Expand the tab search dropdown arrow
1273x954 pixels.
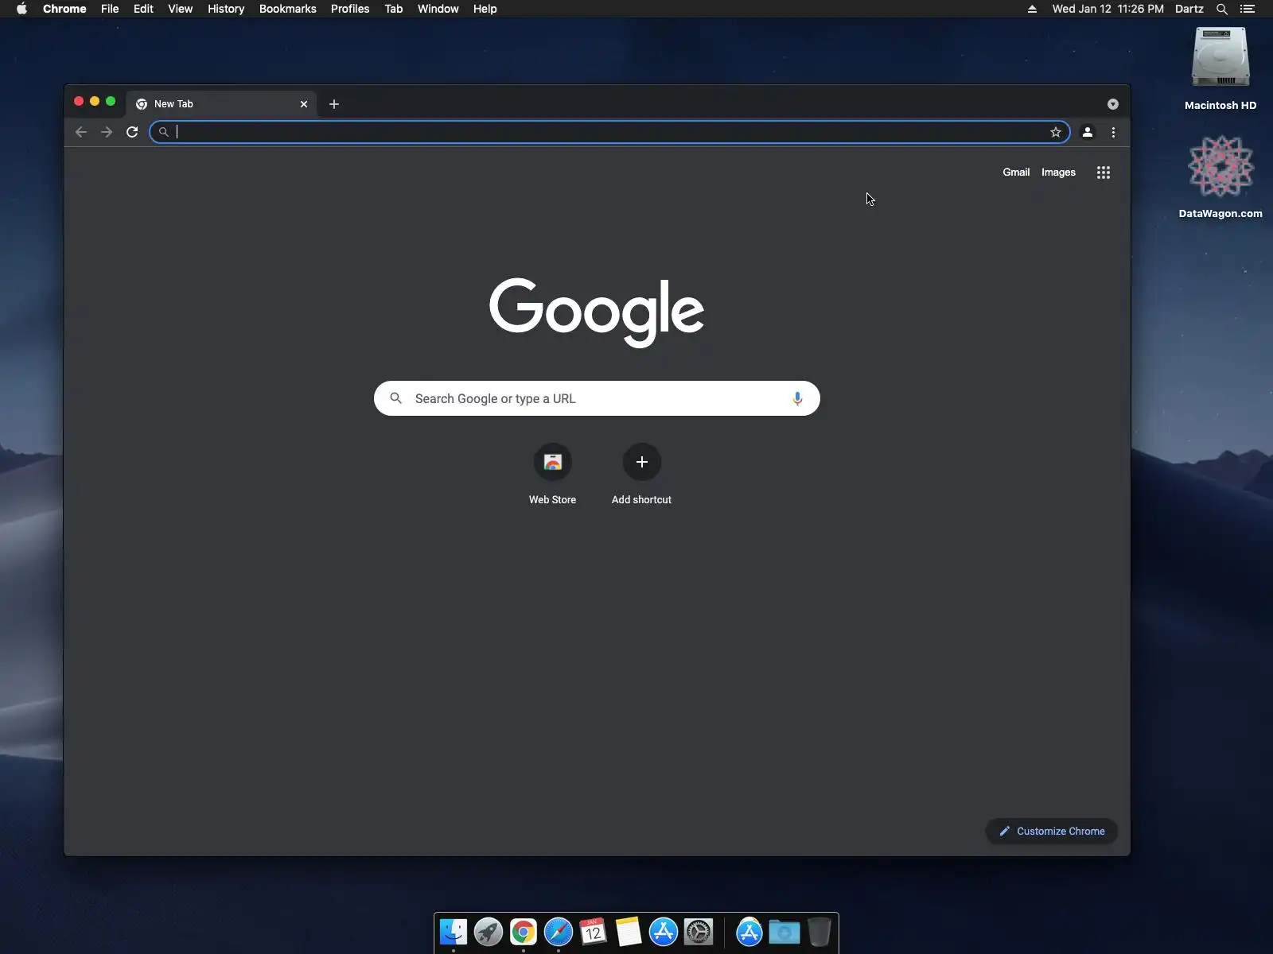pyautogui.click(x=1113, y=104)
